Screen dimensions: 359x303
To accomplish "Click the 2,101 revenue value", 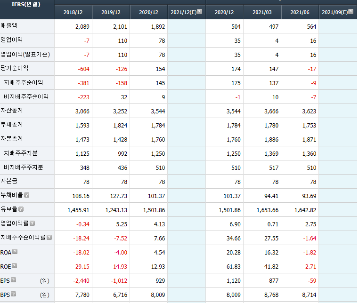I will pos(120,27).
